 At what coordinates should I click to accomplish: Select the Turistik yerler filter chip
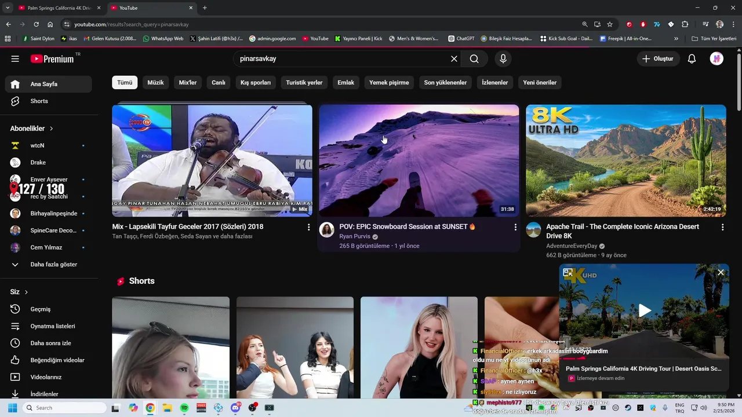click(x=304, y=82)
